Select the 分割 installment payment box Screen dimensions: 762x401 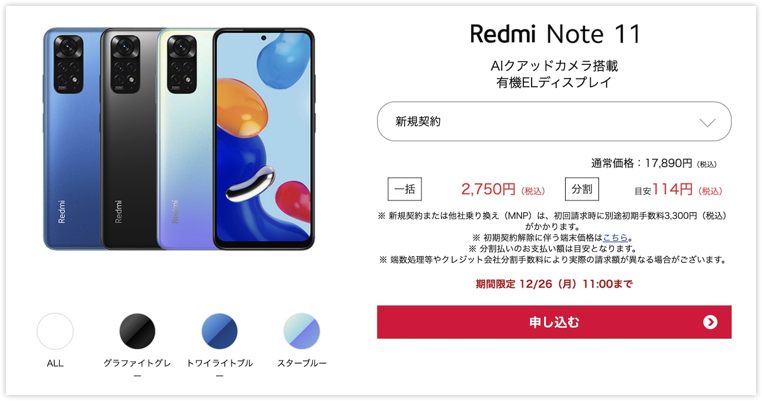[582, 189]
